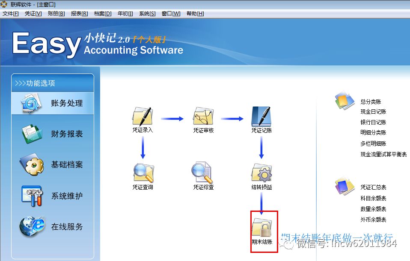Click the 凭证综查 text label
Screen dimensions: 410x261
pos(203,187)
